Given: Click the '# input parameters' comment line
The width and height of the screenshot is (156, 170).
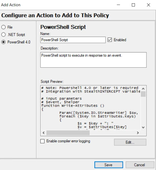Looking at the screenshot, I should 62,98.
